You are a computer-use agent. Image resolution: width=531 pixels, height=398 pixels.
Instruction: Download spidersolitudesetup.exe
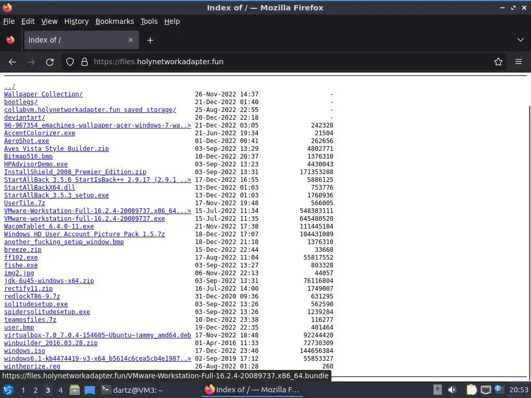47,312
